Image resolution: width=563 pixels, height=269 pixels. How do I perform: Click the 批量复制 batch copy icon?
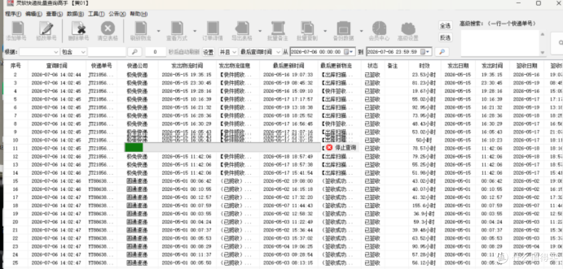307,28
